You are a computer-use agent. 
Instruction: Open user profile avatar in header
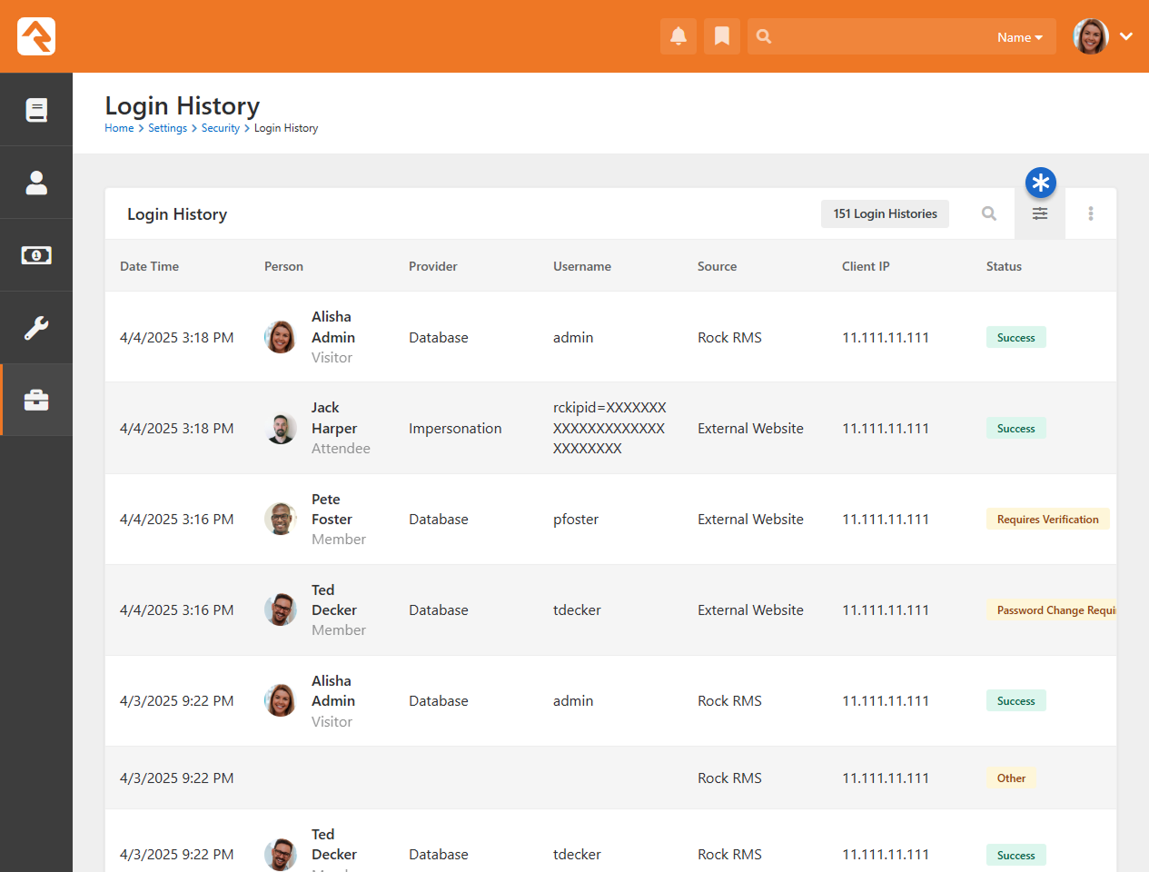pyautogui.click(x=1091, y=36)
